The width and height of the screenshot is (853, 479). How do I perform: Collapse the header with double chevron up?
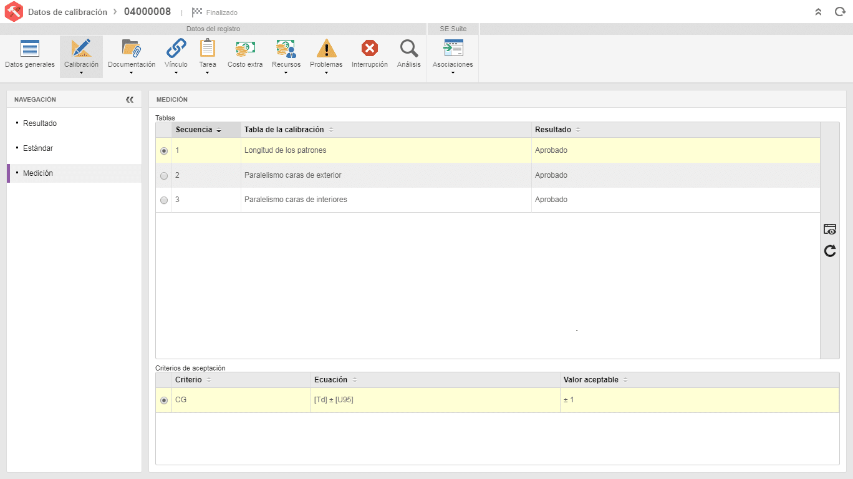[818, 12]
